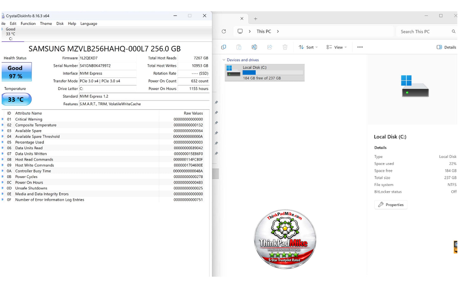Click the Serial Number field
This screenshot has width=459, height=288.
108,66
